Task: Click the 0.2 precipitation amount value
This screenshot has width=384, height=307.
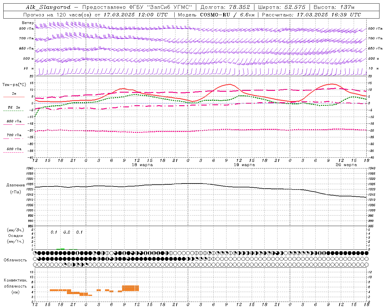Action: point(67,232)
